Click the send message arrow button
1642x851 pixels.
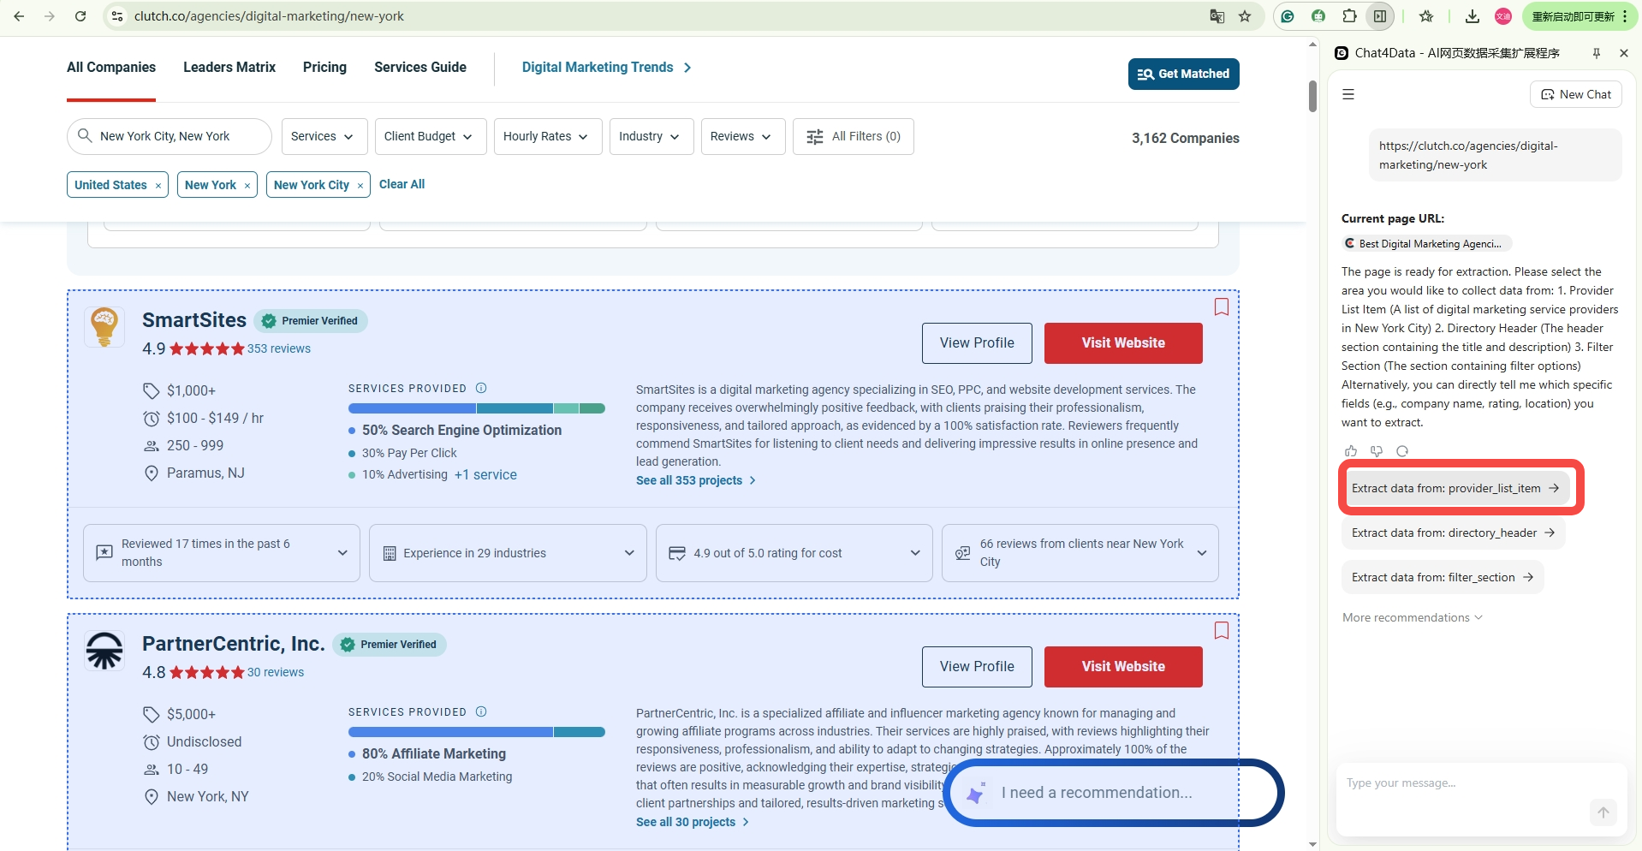[1603, 812]
